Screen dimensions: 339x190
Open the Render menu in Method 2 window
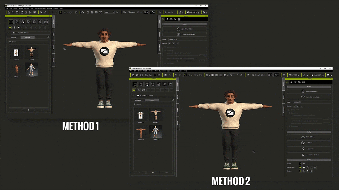click(x=151, y=71)
